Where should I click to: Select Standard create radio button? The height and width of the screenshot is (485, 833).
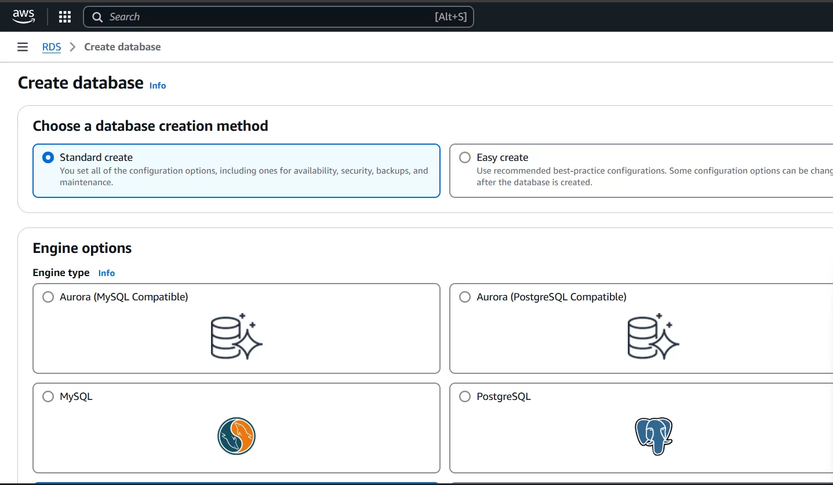(x=48, y=157)
